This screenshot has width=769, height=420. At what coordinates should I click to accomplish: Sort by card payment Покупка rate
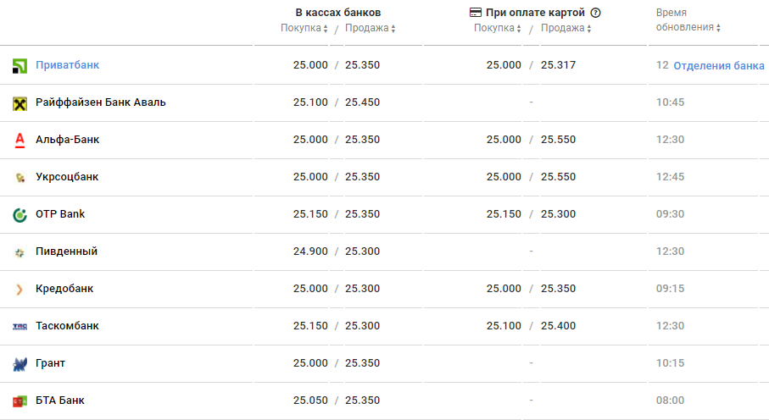click(x=498, y=28)
